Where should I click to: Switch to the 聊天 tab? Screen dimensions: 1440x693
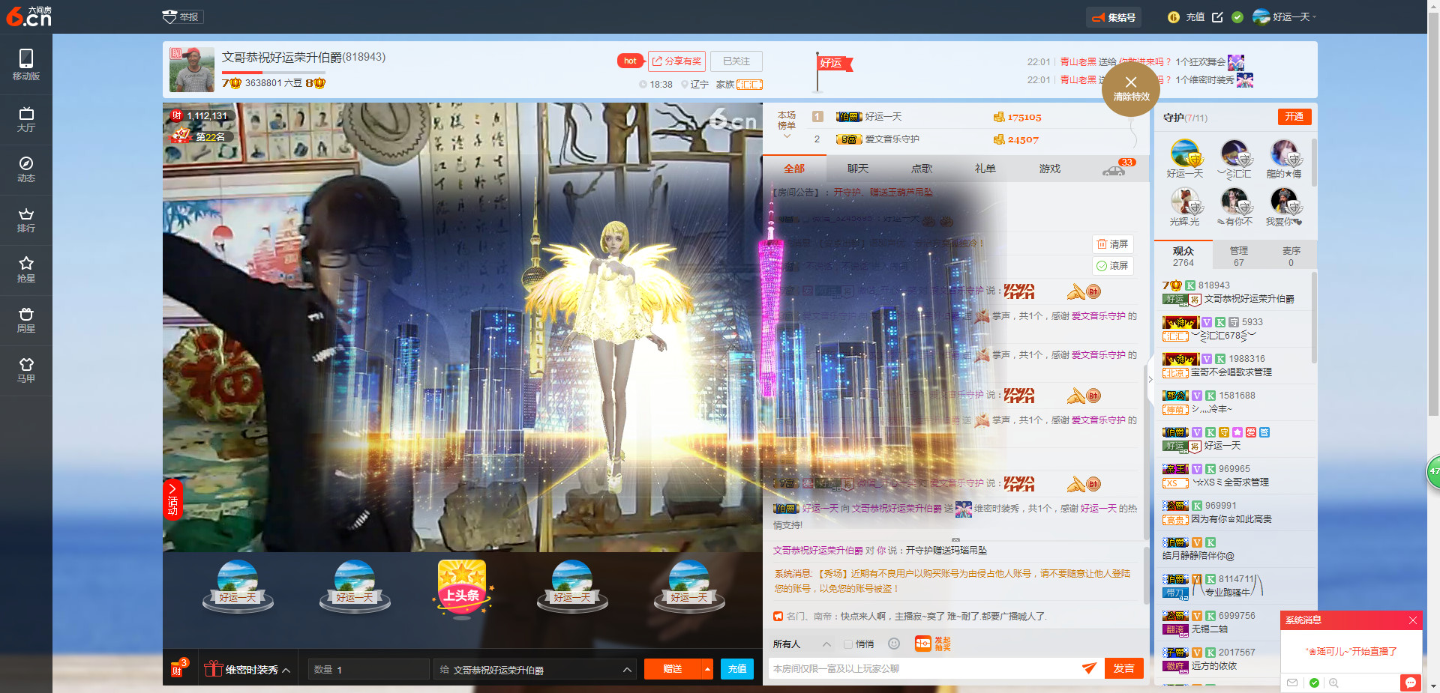[858, 169]
